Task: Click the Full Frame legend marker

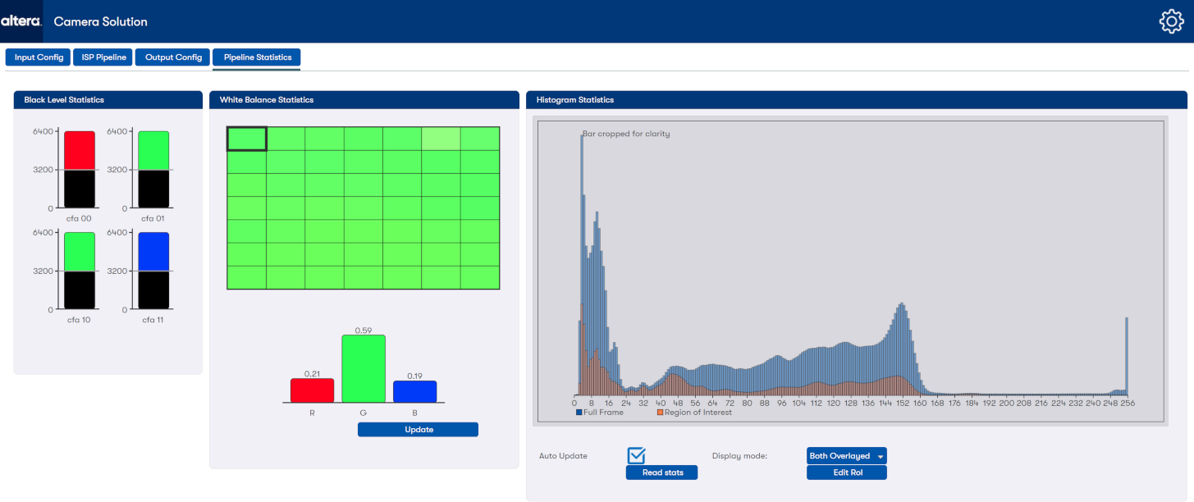Action: pos(579,413)
